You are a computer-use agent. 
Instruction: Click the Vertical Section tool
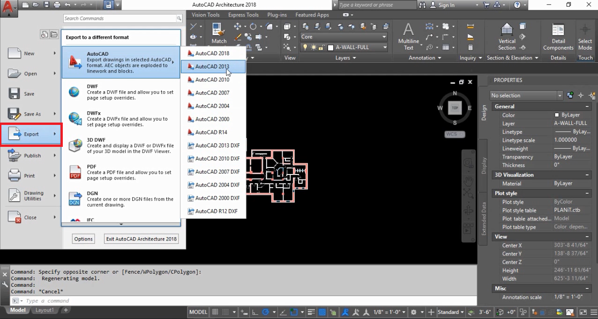point(507,37)
